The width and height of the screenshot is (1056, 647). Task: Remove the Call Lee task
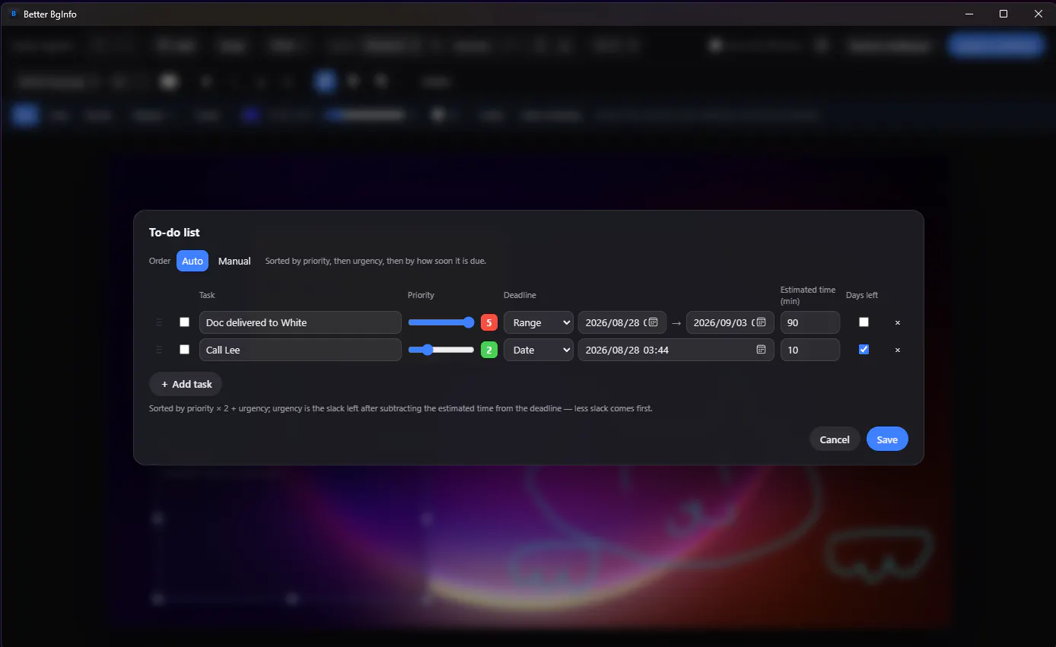click(898, 350)
